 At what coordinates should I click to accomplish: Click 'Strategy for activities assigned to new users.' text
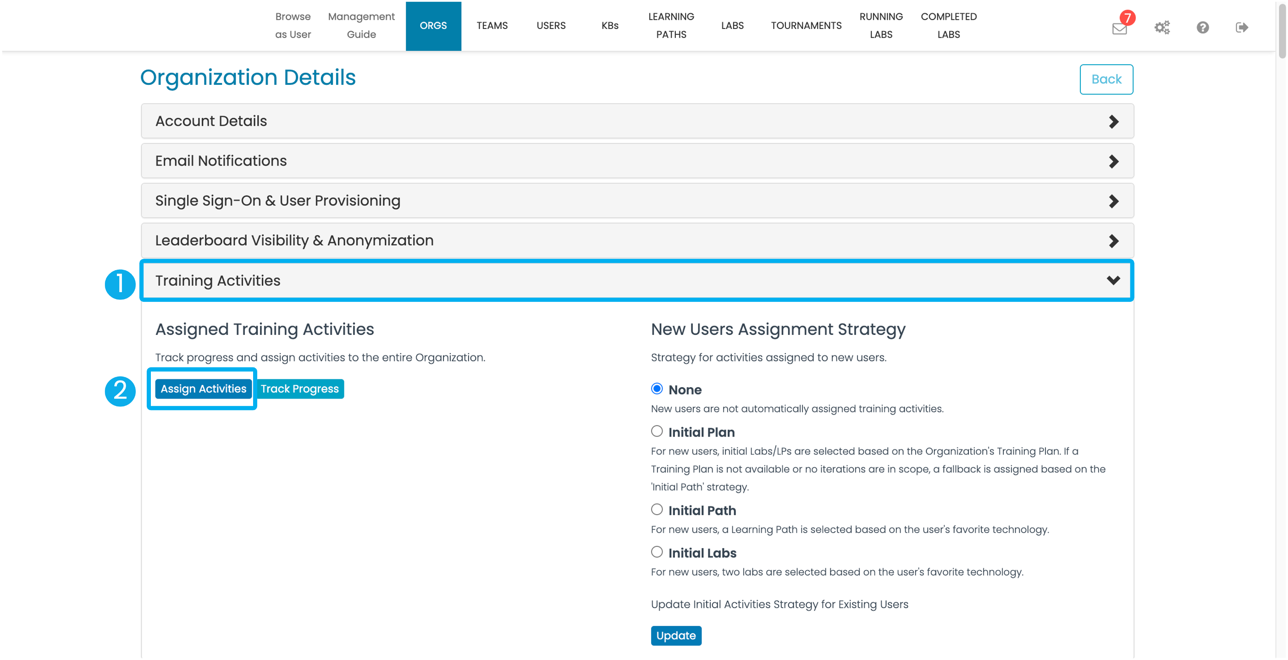pyautogui.click(x=768, y=357)
